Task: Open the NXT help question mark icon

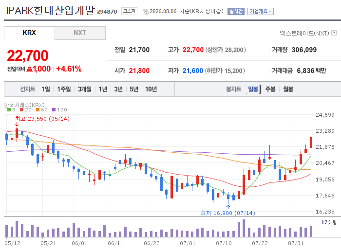Action: point(334,33)
